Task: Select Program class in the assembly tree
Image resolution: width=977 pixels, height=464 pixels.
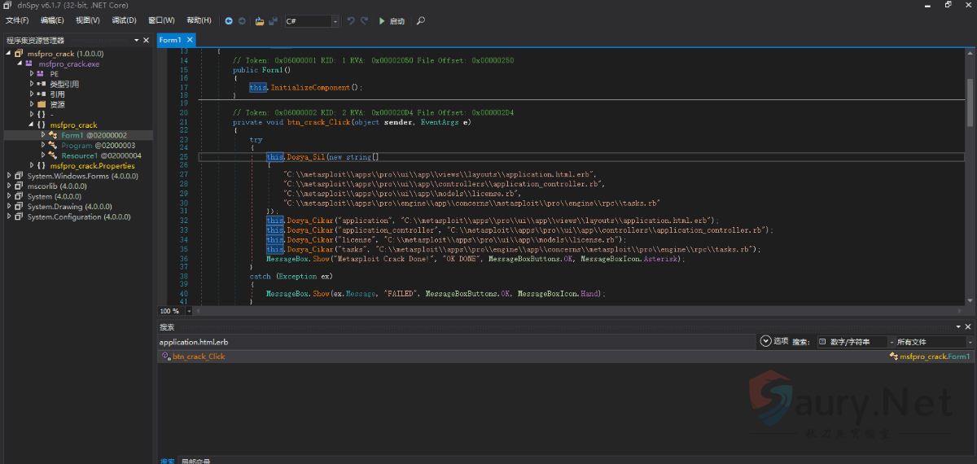Action: (77, 145)
